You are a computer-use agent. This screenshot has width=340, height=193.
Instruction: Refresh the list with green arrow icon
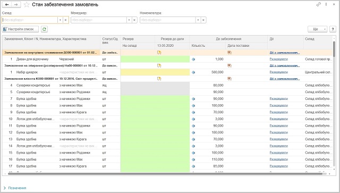44,29
